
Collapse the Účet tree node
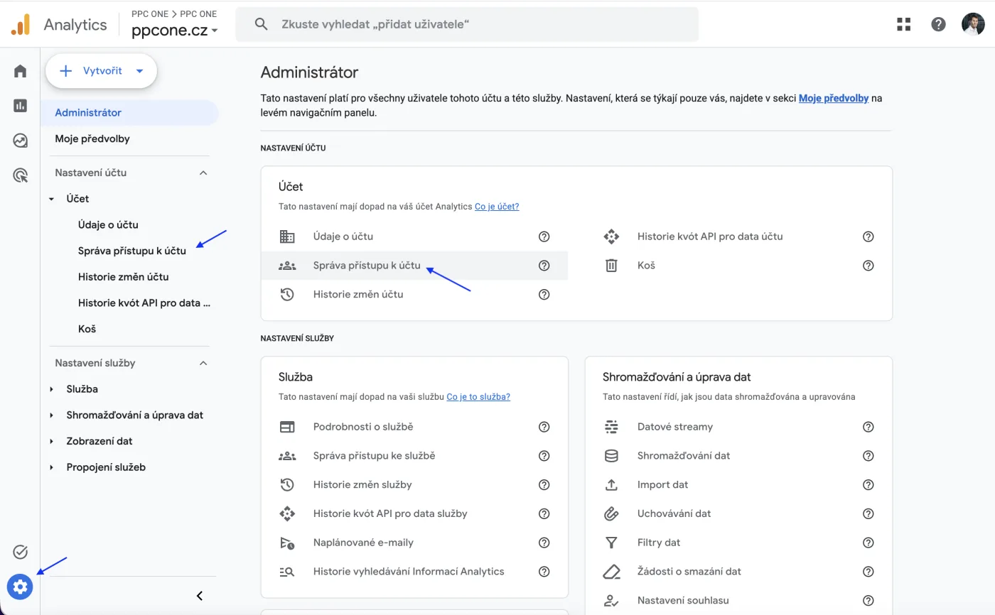click(x=51, y=200)
